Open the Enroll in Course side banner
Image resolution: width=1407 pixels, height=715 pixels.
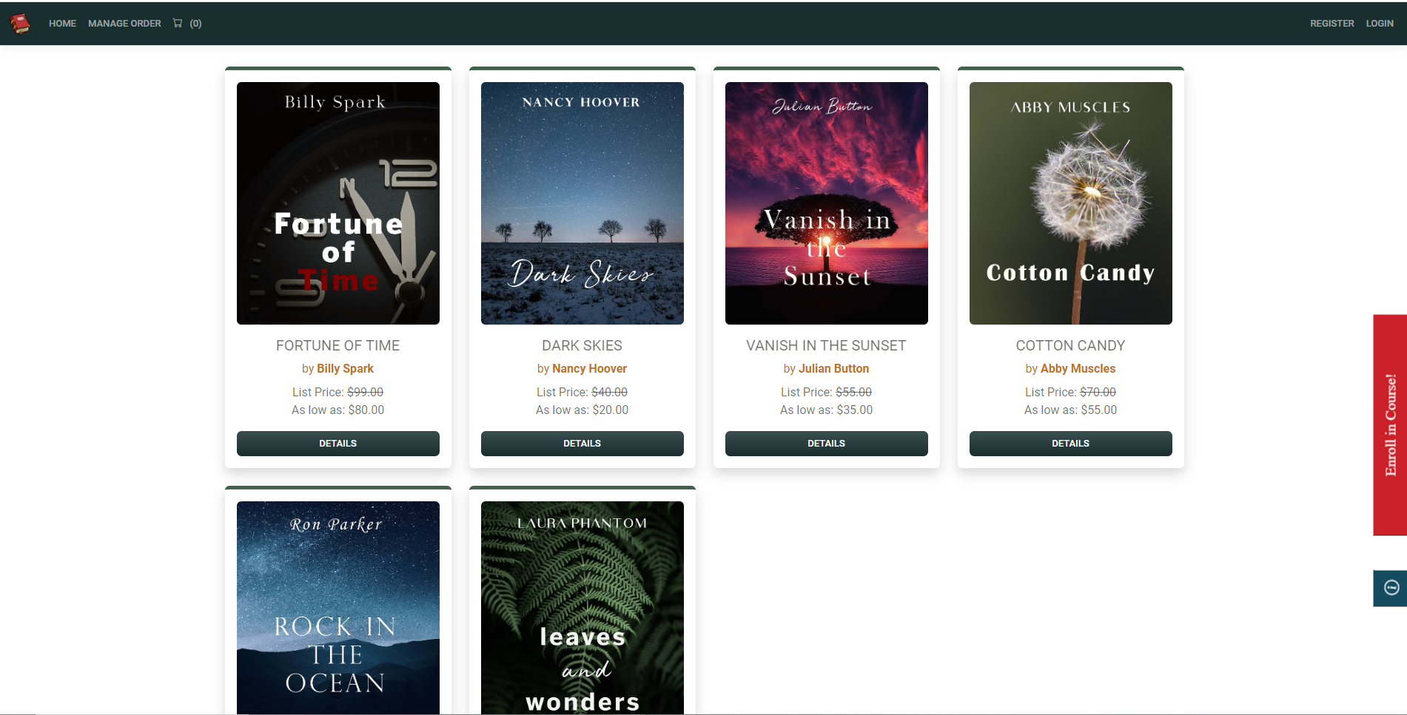tap(1390, 424)
